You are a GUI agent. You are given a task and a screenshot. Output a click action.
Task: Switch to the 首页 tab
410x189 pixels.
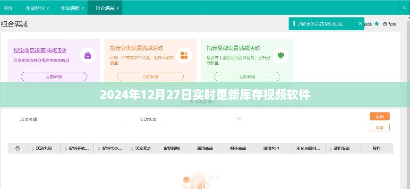click(x=8, y=8)
